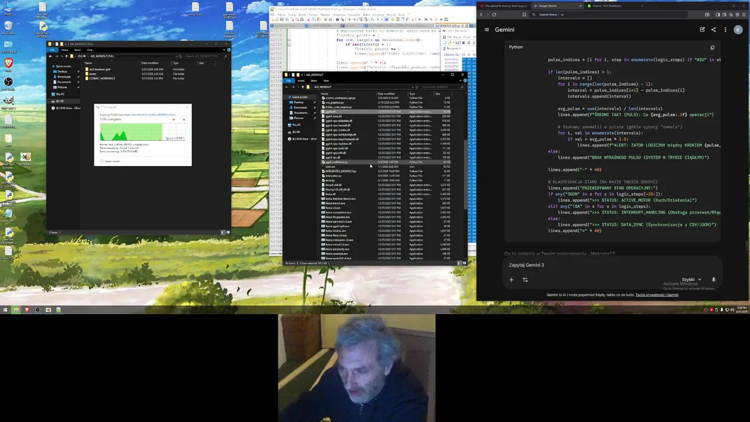
Task: Select Documents in AGI_MONOLIT sidebar
Action: point(299,113)
